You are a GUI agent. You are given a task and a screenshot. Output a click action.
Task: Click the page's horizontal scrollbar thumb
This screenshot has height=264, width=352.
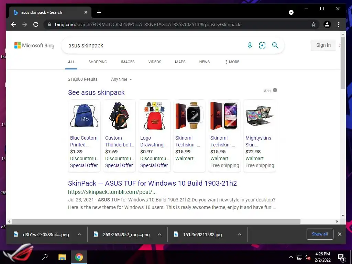click(x=156, y=221)
